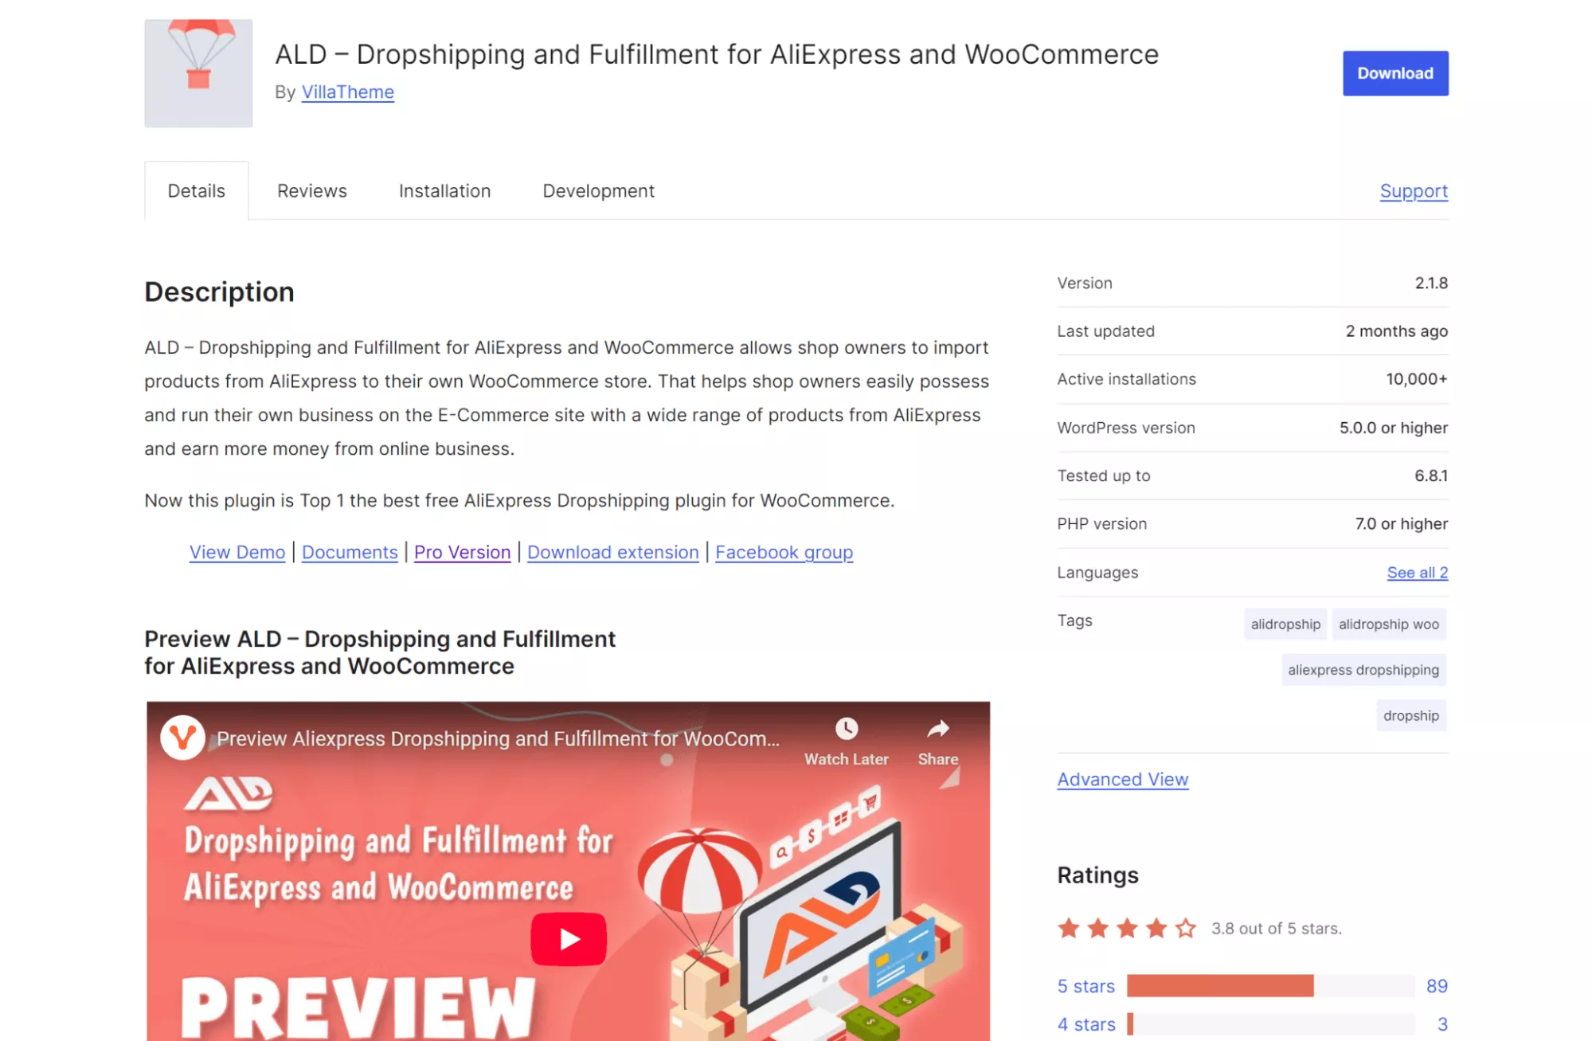Open the Facebook group link

[784, 552]
